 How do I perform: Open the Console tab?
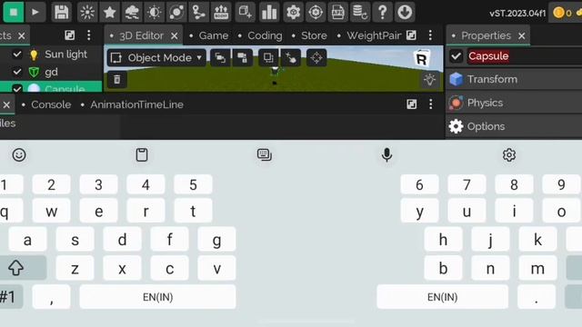51,104
